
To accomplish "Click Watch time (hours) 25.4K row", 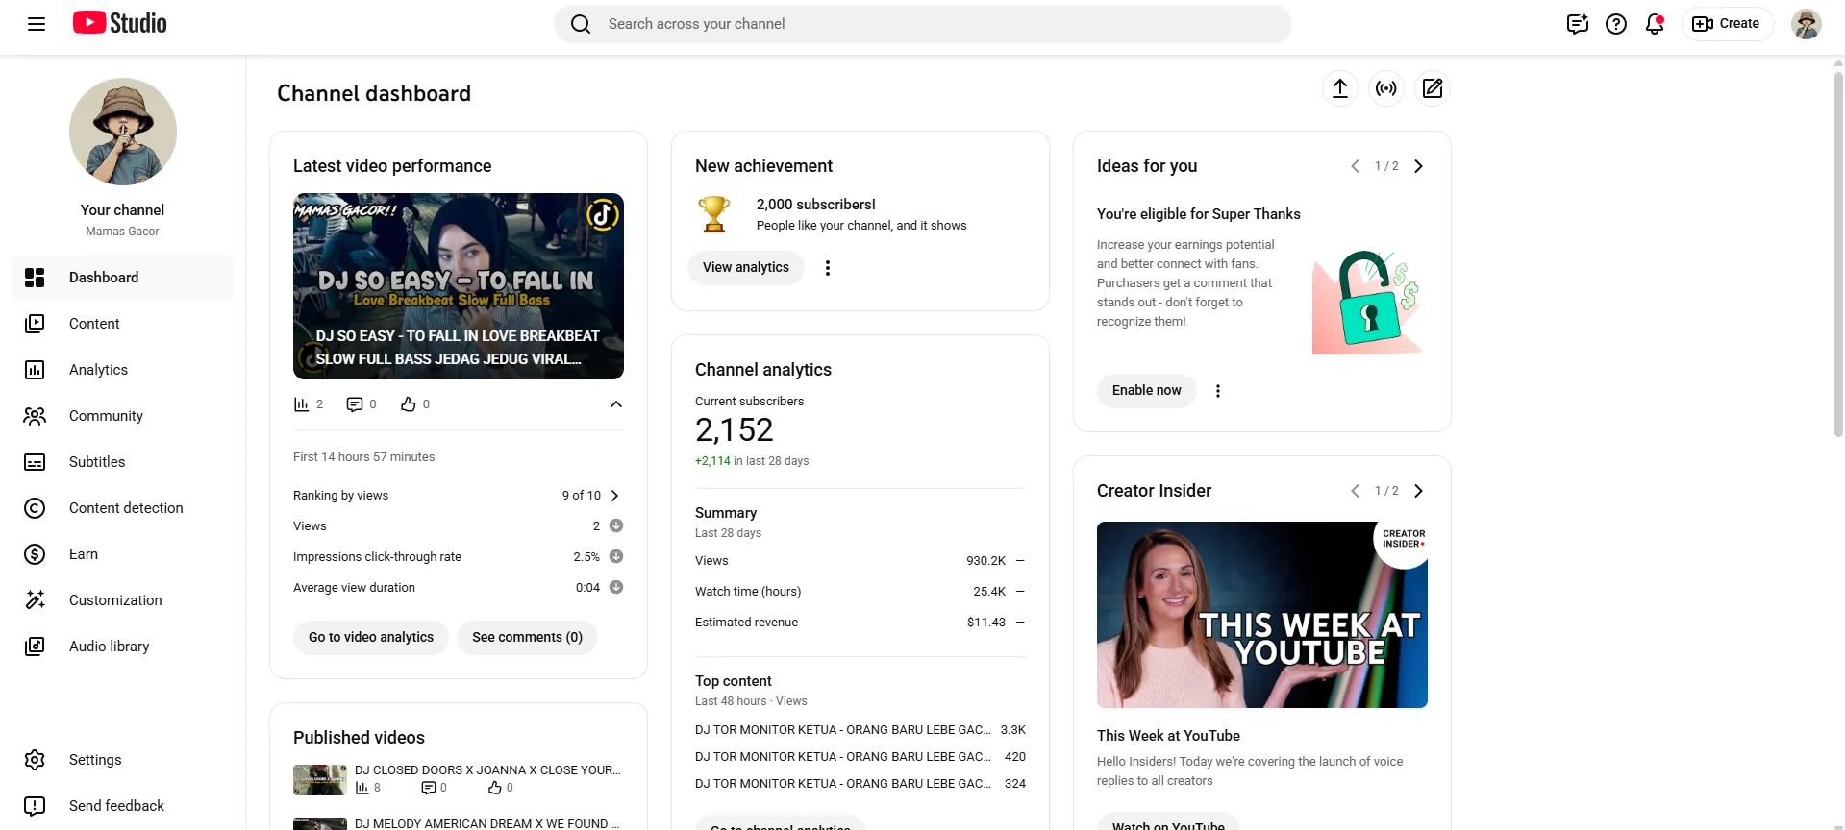I will (x=860, y=592).
